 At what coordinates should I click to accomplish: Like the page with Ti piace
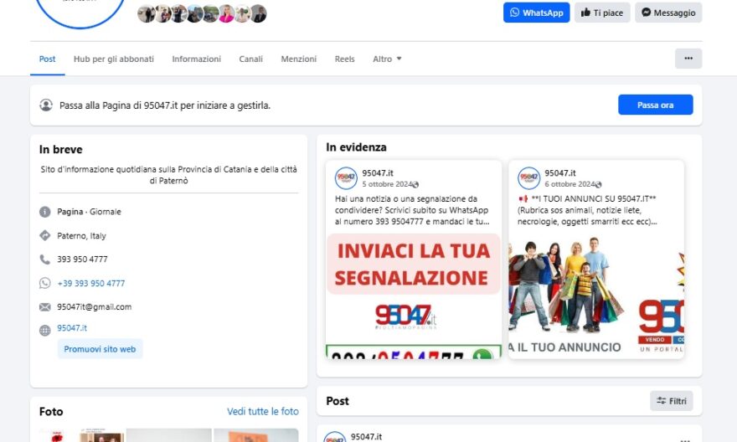(x=602, y=13)
